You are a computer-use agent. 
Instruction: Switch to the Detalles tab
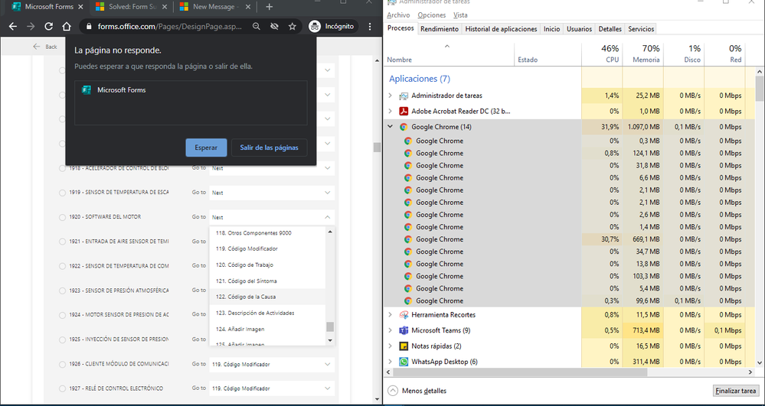610,29
